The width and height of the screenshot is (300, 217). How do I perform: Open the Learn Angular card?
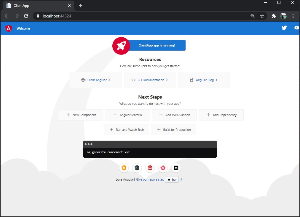(96, 80)
